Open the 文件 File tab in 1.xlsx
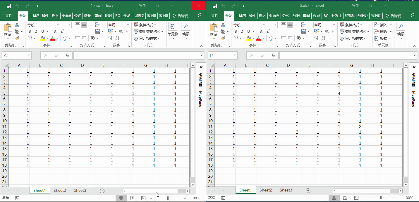The width and height of the screenshot is (419, 202). click(x=9, y=16)
